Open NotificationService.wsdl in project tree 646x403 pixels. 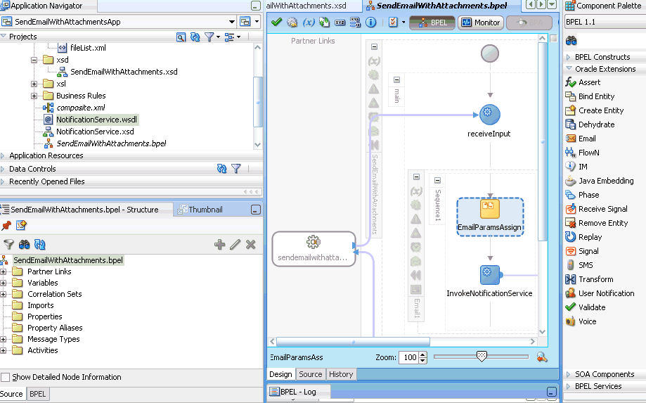[x=96, y=120]
